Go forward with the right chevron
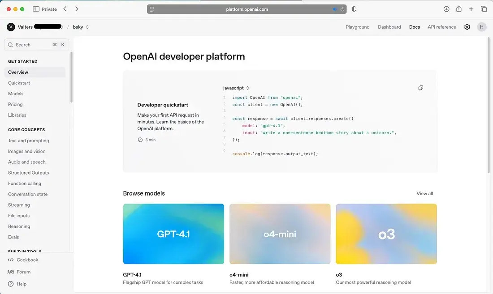493x294 pixels. [76, 9]
